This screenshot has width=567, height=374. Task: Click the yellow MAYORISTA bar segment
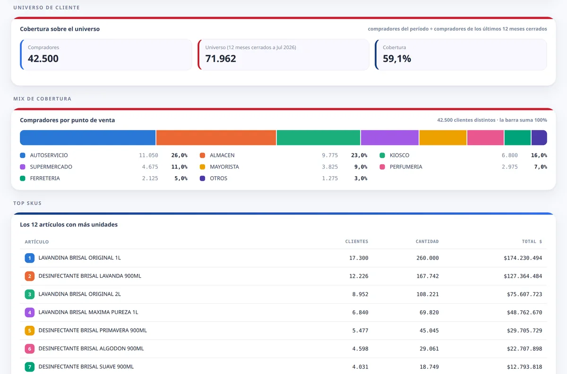coord(443,137)
